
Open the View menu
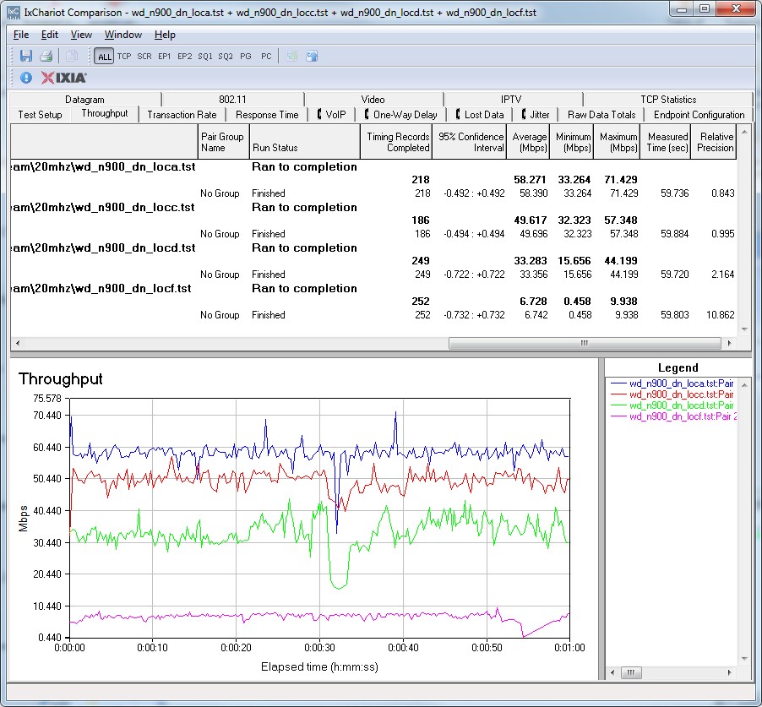point(81,35)
